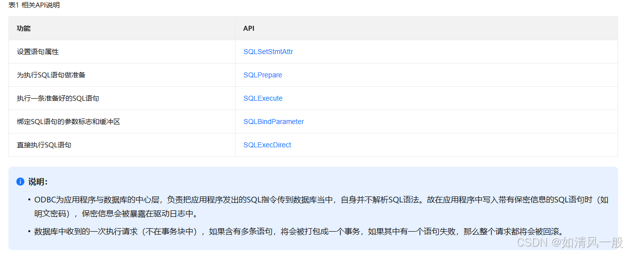Click the note bullet beginning with ODBC为应用程序
The width and height of the screenshot is (625, 253).
(321, 207)
